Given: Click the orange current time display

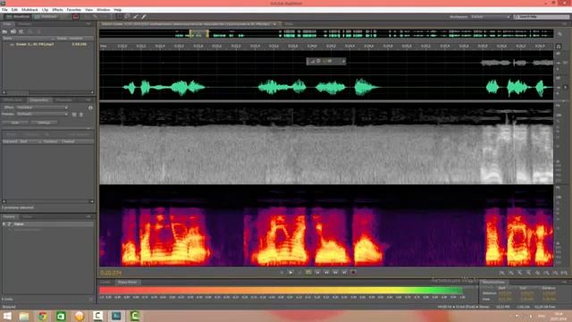Looking at the screenshot, I should pyautogui.click(x=111, y=273).
